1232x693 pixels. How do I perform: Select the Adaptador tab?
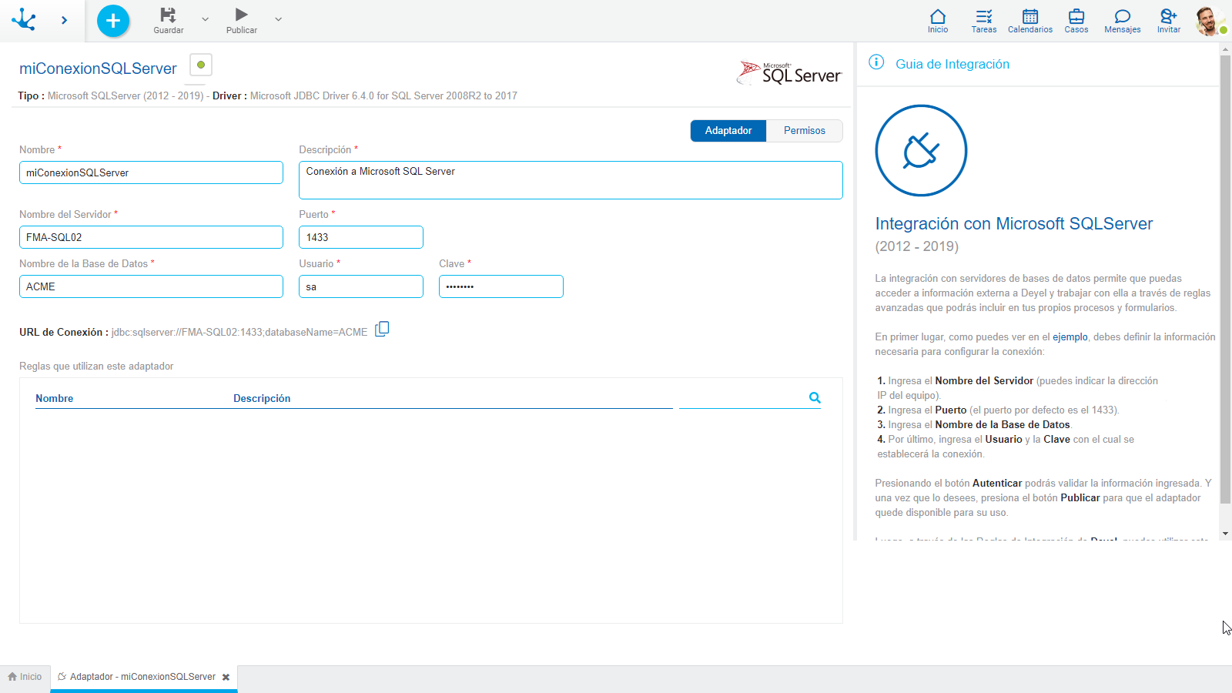pos(728,131)
